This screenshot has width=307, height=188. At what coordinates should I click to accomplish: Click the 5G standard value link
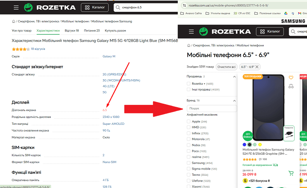tap(104, 92)
